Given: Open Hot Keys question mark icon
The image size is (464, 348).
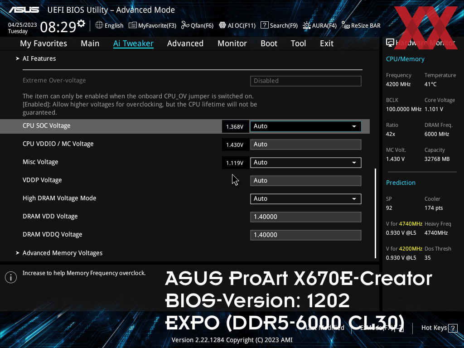Looking at the screenshot, I should (453, 328).
